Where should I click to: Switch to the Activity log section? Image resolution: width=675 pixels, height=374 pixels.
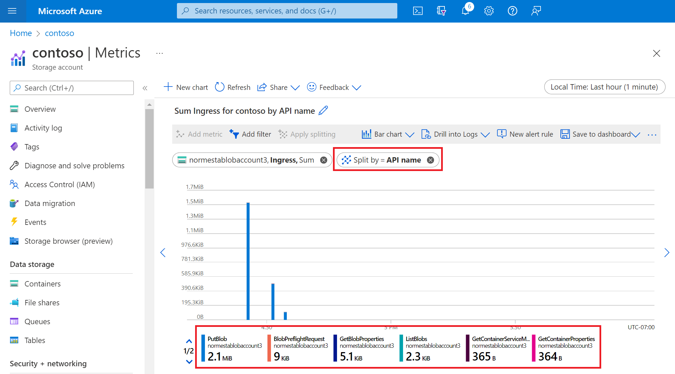(43, 128)
